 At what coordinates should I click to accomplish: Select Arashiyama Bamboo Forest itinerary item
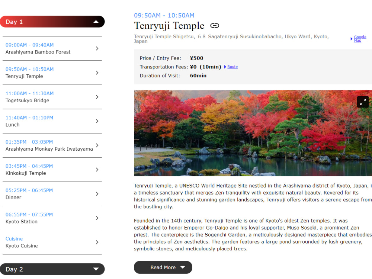(52, 48)
